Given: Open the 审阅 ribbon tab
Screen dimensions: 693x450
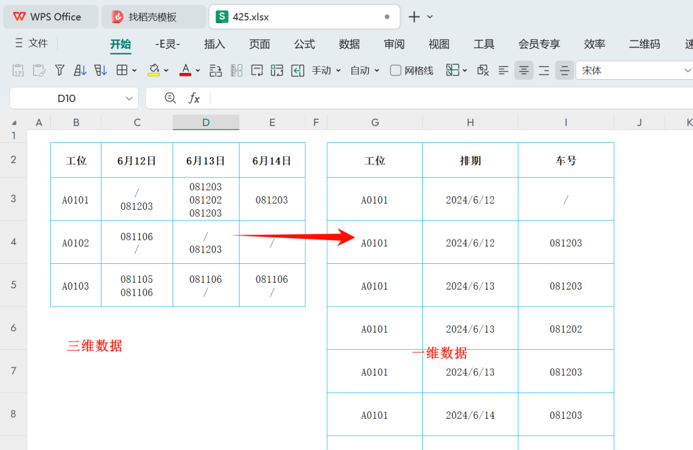Looking at the screenshot, I should tap(395, 44).
